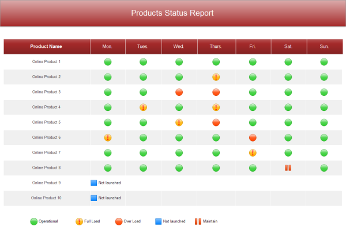Click the green Operational legend circle
The width and height of the screenshot is (346, 245).
click(34, 221)
